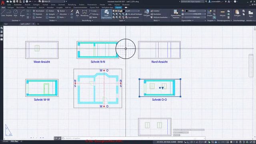Click the search magnifier icon in title bar
Image resolution: width=256 pixels, height=144 pixels.
click(206, 2)
